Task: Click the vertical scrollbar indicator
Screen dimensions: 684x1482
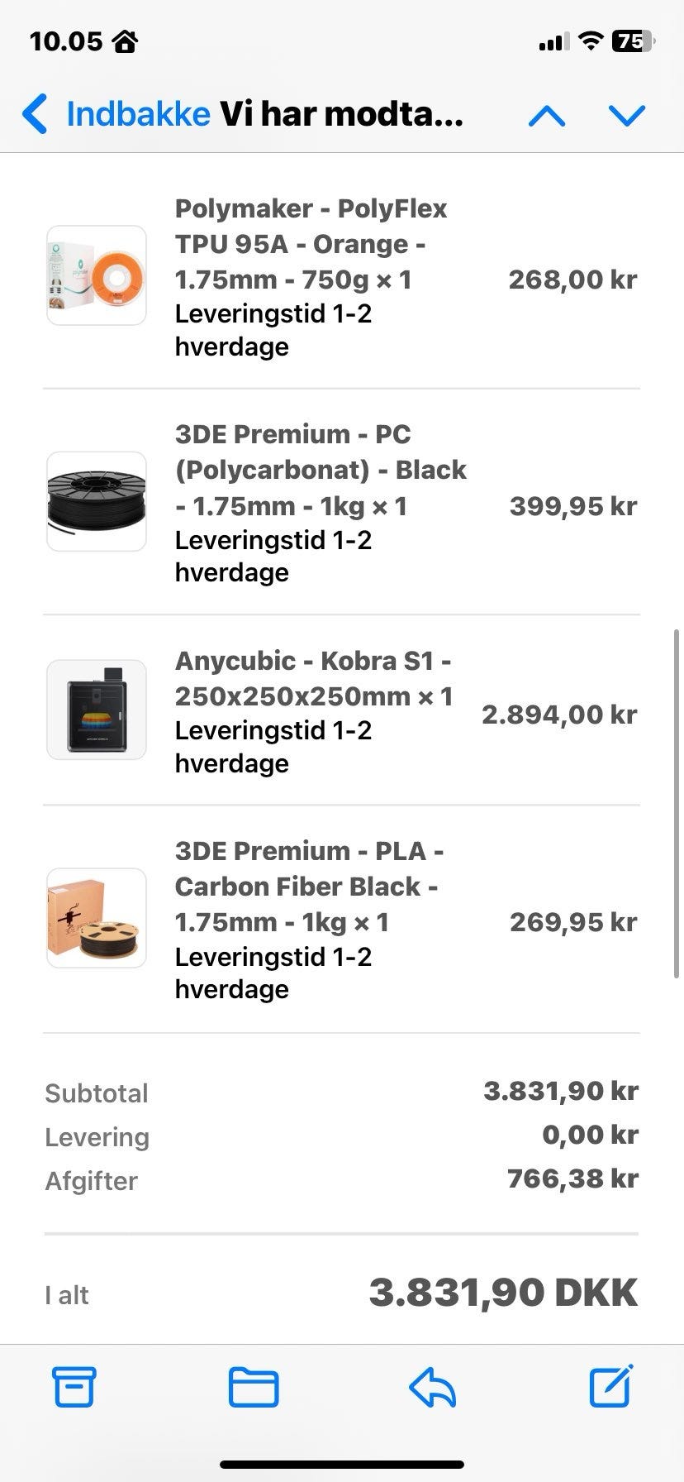Action: [x=677, y=802]
